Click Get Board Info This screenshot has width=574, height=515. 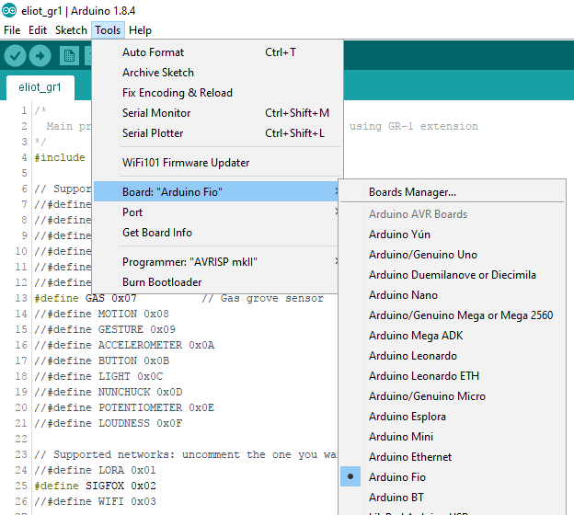(x=216, y=233)
